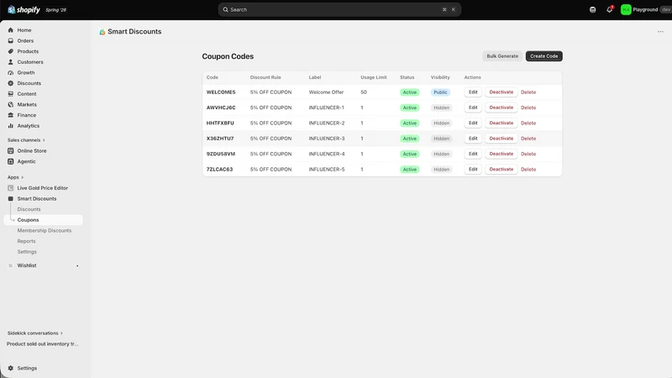
Task: Click the Public visibility badge for WELCOME5
Action: 440,92
